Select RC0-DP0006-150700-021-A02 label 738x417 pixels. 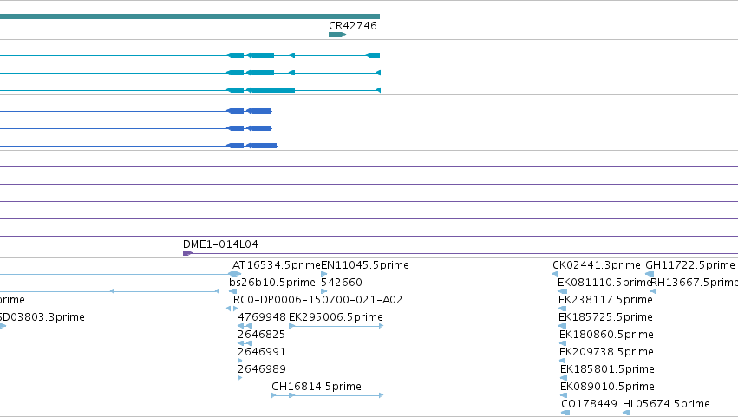pyautogui.click(x=317, y=300)
